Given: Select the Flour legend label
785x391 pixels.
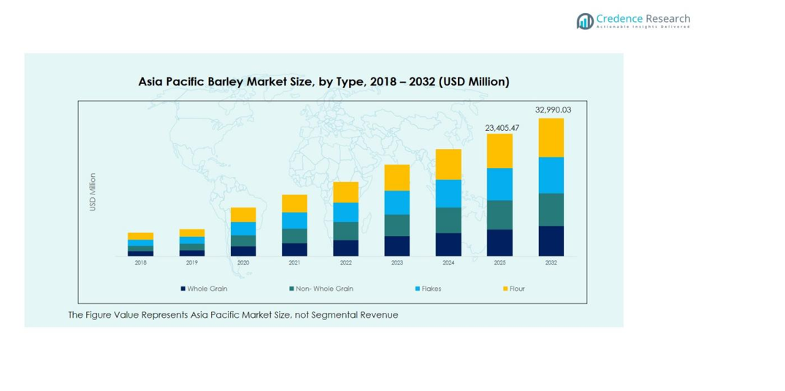Looking at the screenshot, I should [517, 289].
